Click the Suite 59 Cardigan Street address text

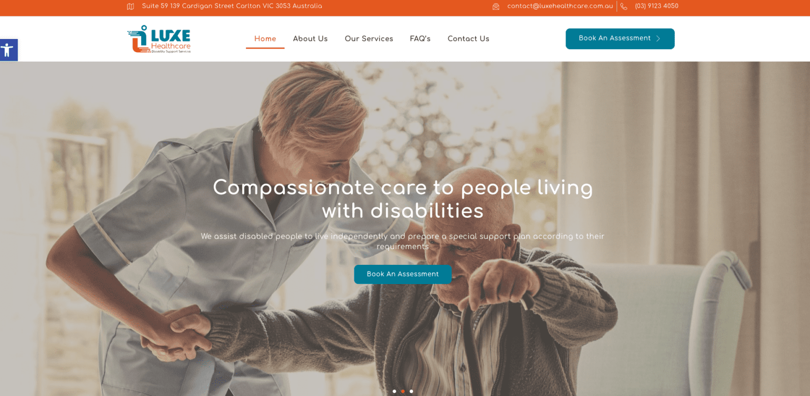tap(232, 6)
